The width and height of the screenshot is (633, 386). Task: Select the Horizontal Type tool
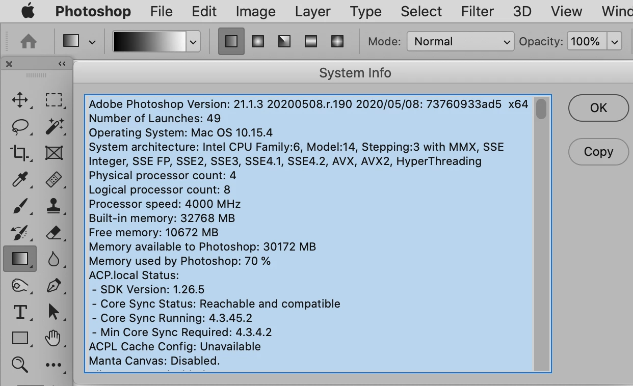pyautogui.click(x=20, y=312)
